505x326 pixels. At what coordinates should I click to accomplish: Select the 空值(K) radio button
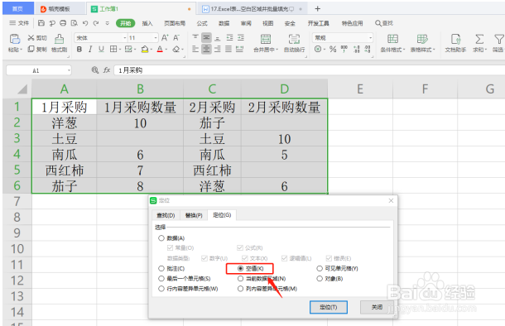tap(240, 268)
